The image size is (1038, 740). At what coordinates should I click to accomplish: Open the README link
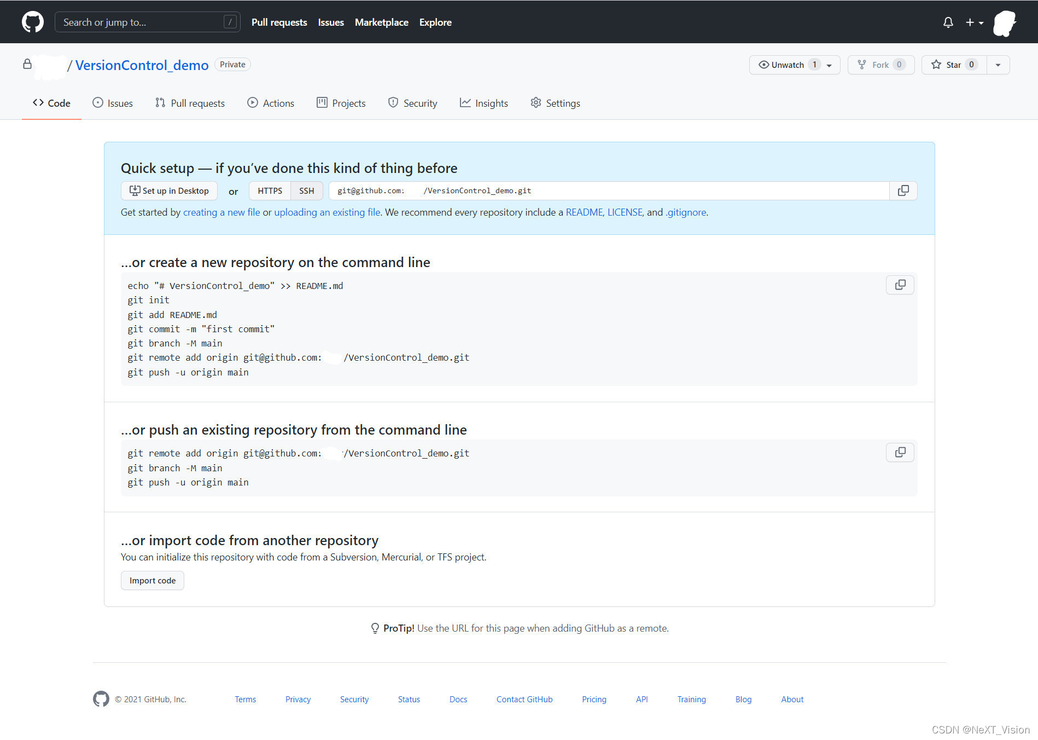pos(584,212)
